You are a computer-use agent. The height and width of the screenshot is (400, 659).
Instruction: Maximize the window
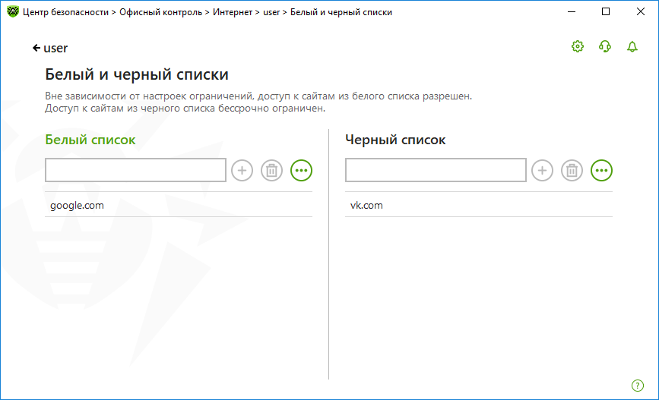[606, 11]
